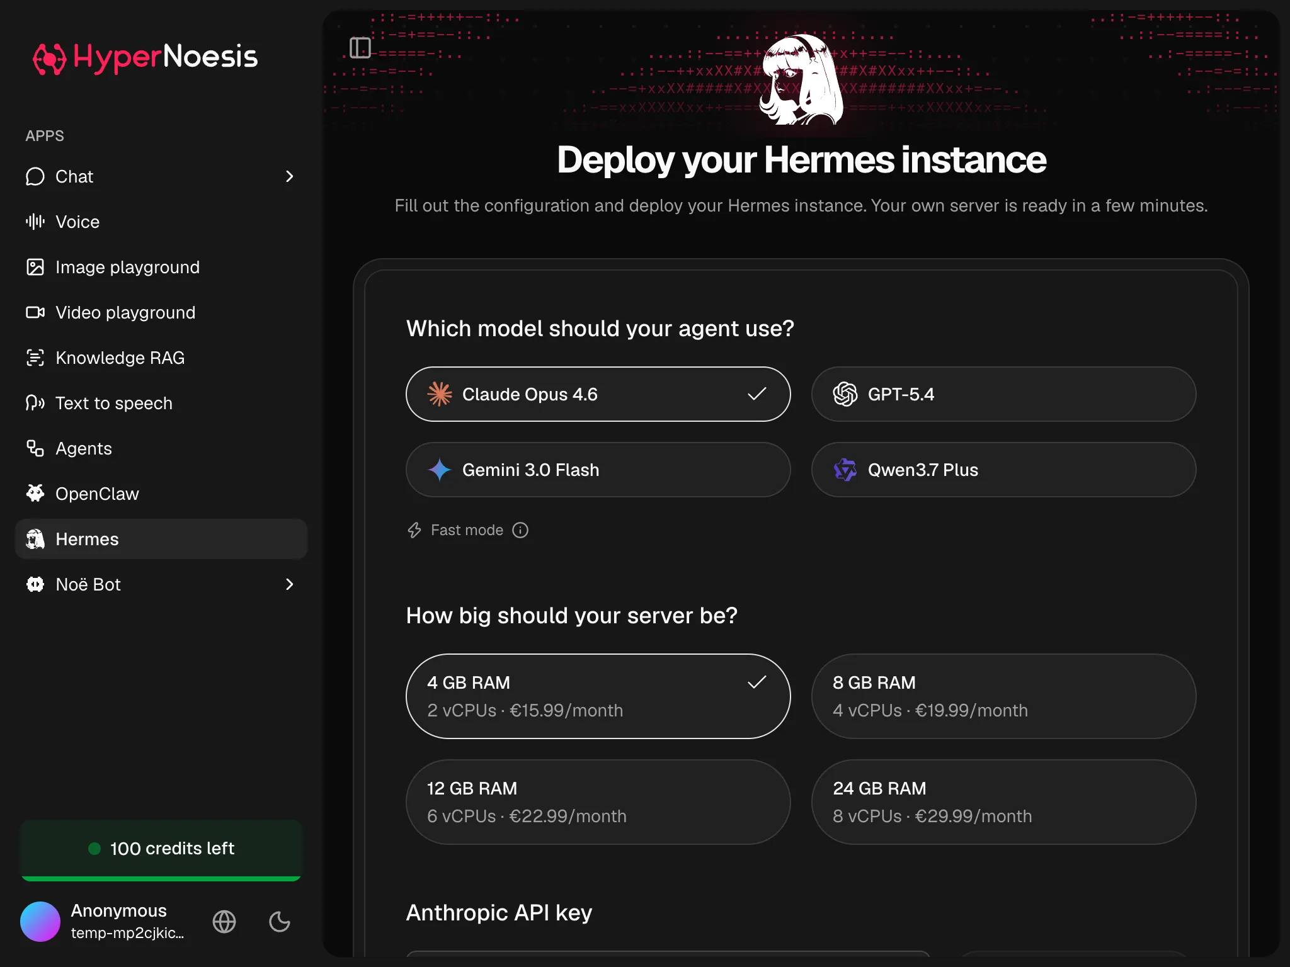Image resolution: width=1290 pixels, height=967 pixels.
Task: Select GPT-5.4 model
Action: tap(1004, 394)
